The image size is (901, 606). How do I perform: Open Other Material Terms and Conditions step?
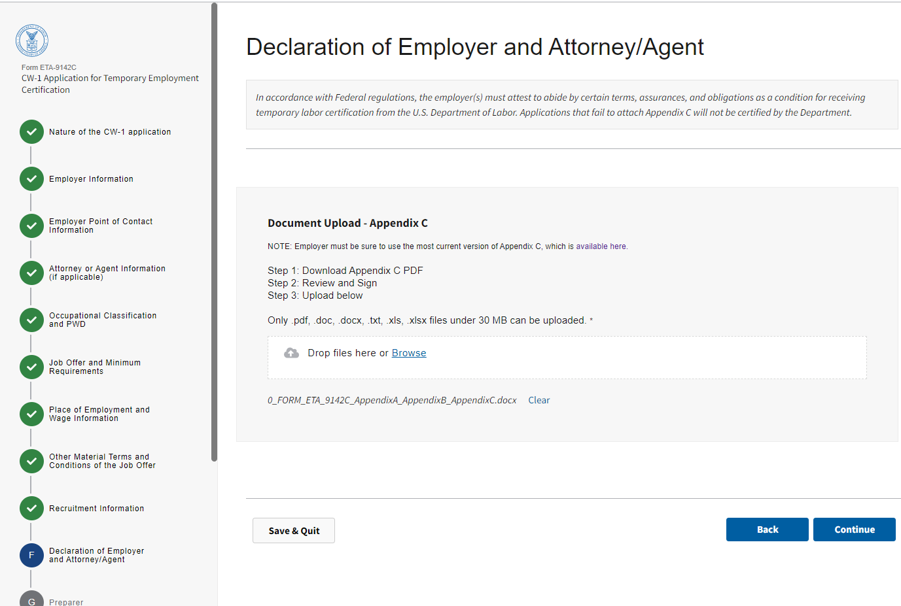(102, 461)
